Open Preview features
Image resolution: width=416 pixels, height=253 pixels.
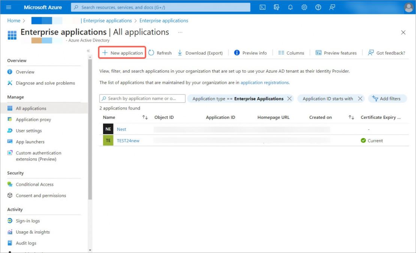coord(336,53)
